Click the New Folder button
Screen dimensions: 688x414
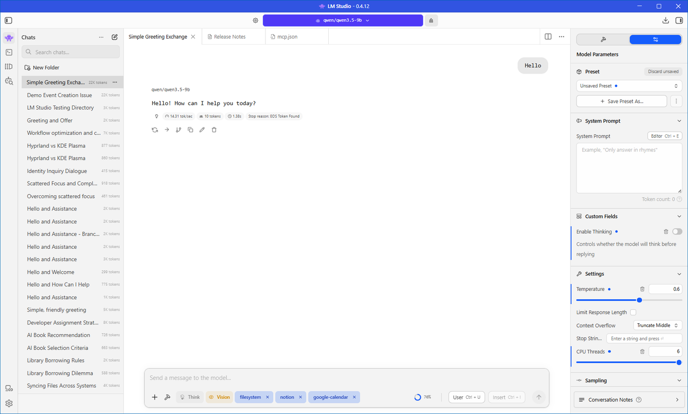(42, 68)
